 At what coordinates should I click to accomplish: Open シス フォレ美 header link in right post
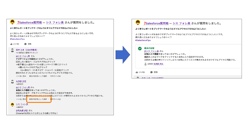[x=181, y=23]
